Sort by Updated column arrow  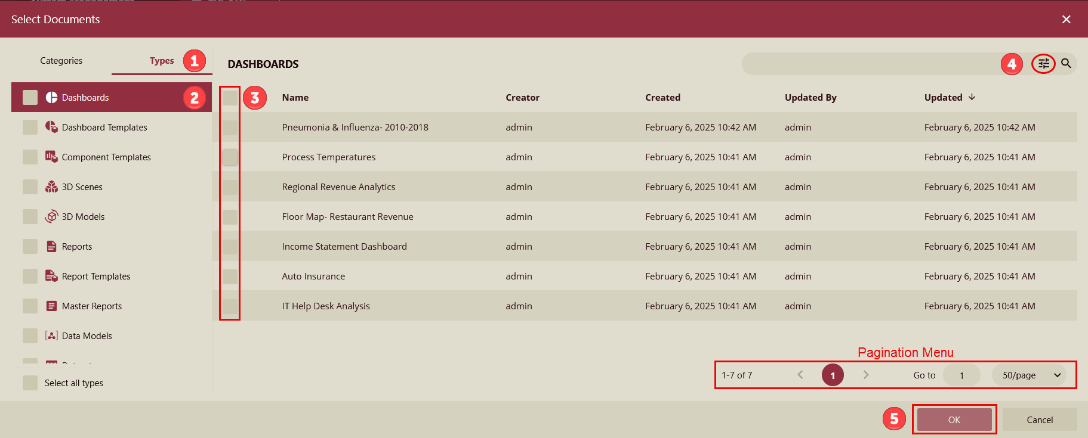tap(972, 97)
